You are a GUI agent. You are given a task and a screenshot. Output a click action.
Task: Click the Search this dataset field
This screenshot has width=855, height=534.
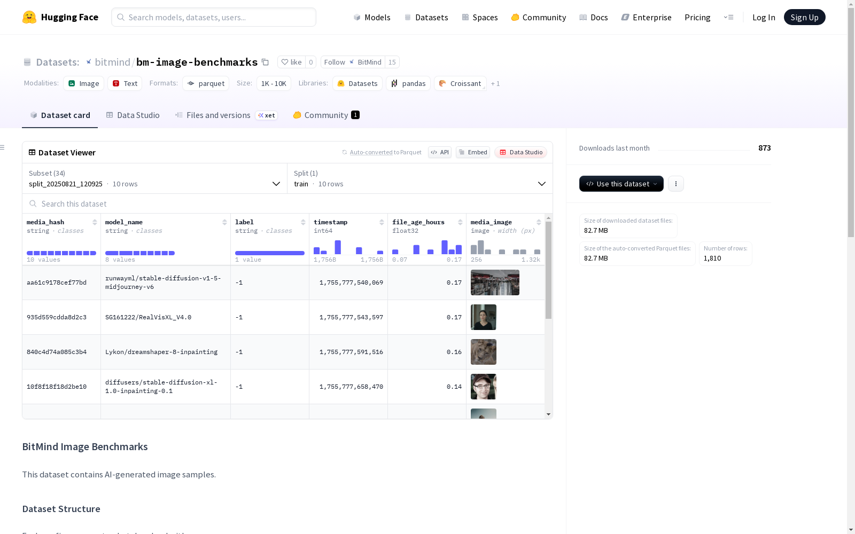[287, 203]
